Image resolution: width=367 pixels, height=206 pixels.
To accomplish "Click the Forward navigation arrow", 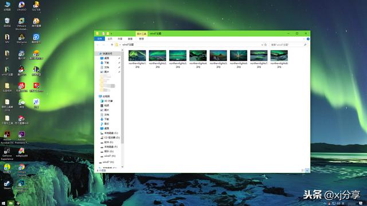I will [104, 45].
